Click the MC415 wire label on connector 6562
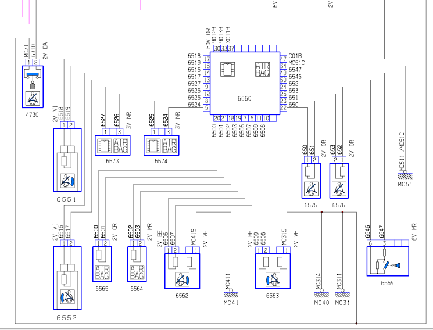Image resolution: width=433 pixels, height=330 pixels. tap(194, 237)
